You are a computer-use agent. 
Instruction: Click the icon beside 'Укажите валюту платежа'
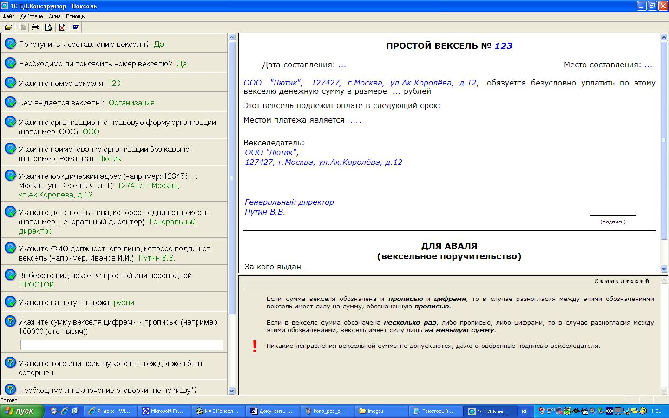click(x=10, y=301)
